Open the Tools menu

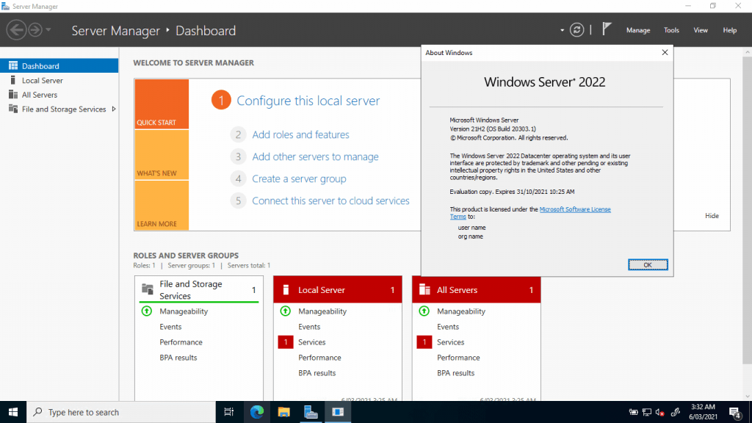[x=670, y=30]
